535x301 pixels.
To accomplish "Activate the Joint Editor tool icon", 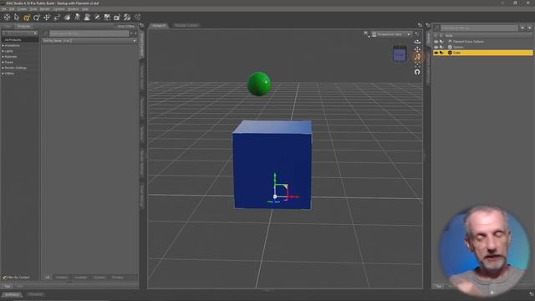I will coord(77,17).
